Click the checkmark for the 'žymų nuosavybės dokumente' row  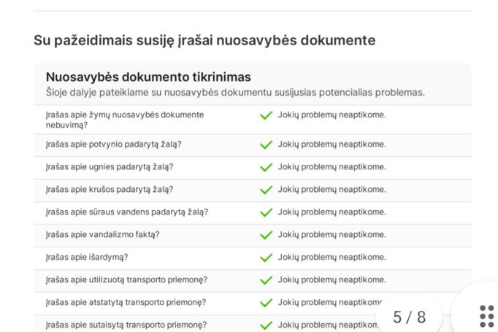tap(267, 115)
